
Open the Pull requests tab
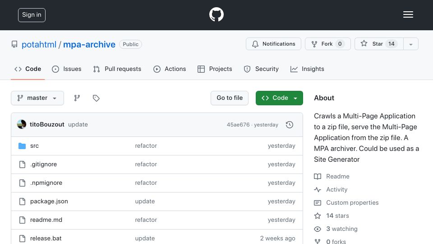(117, 69)
